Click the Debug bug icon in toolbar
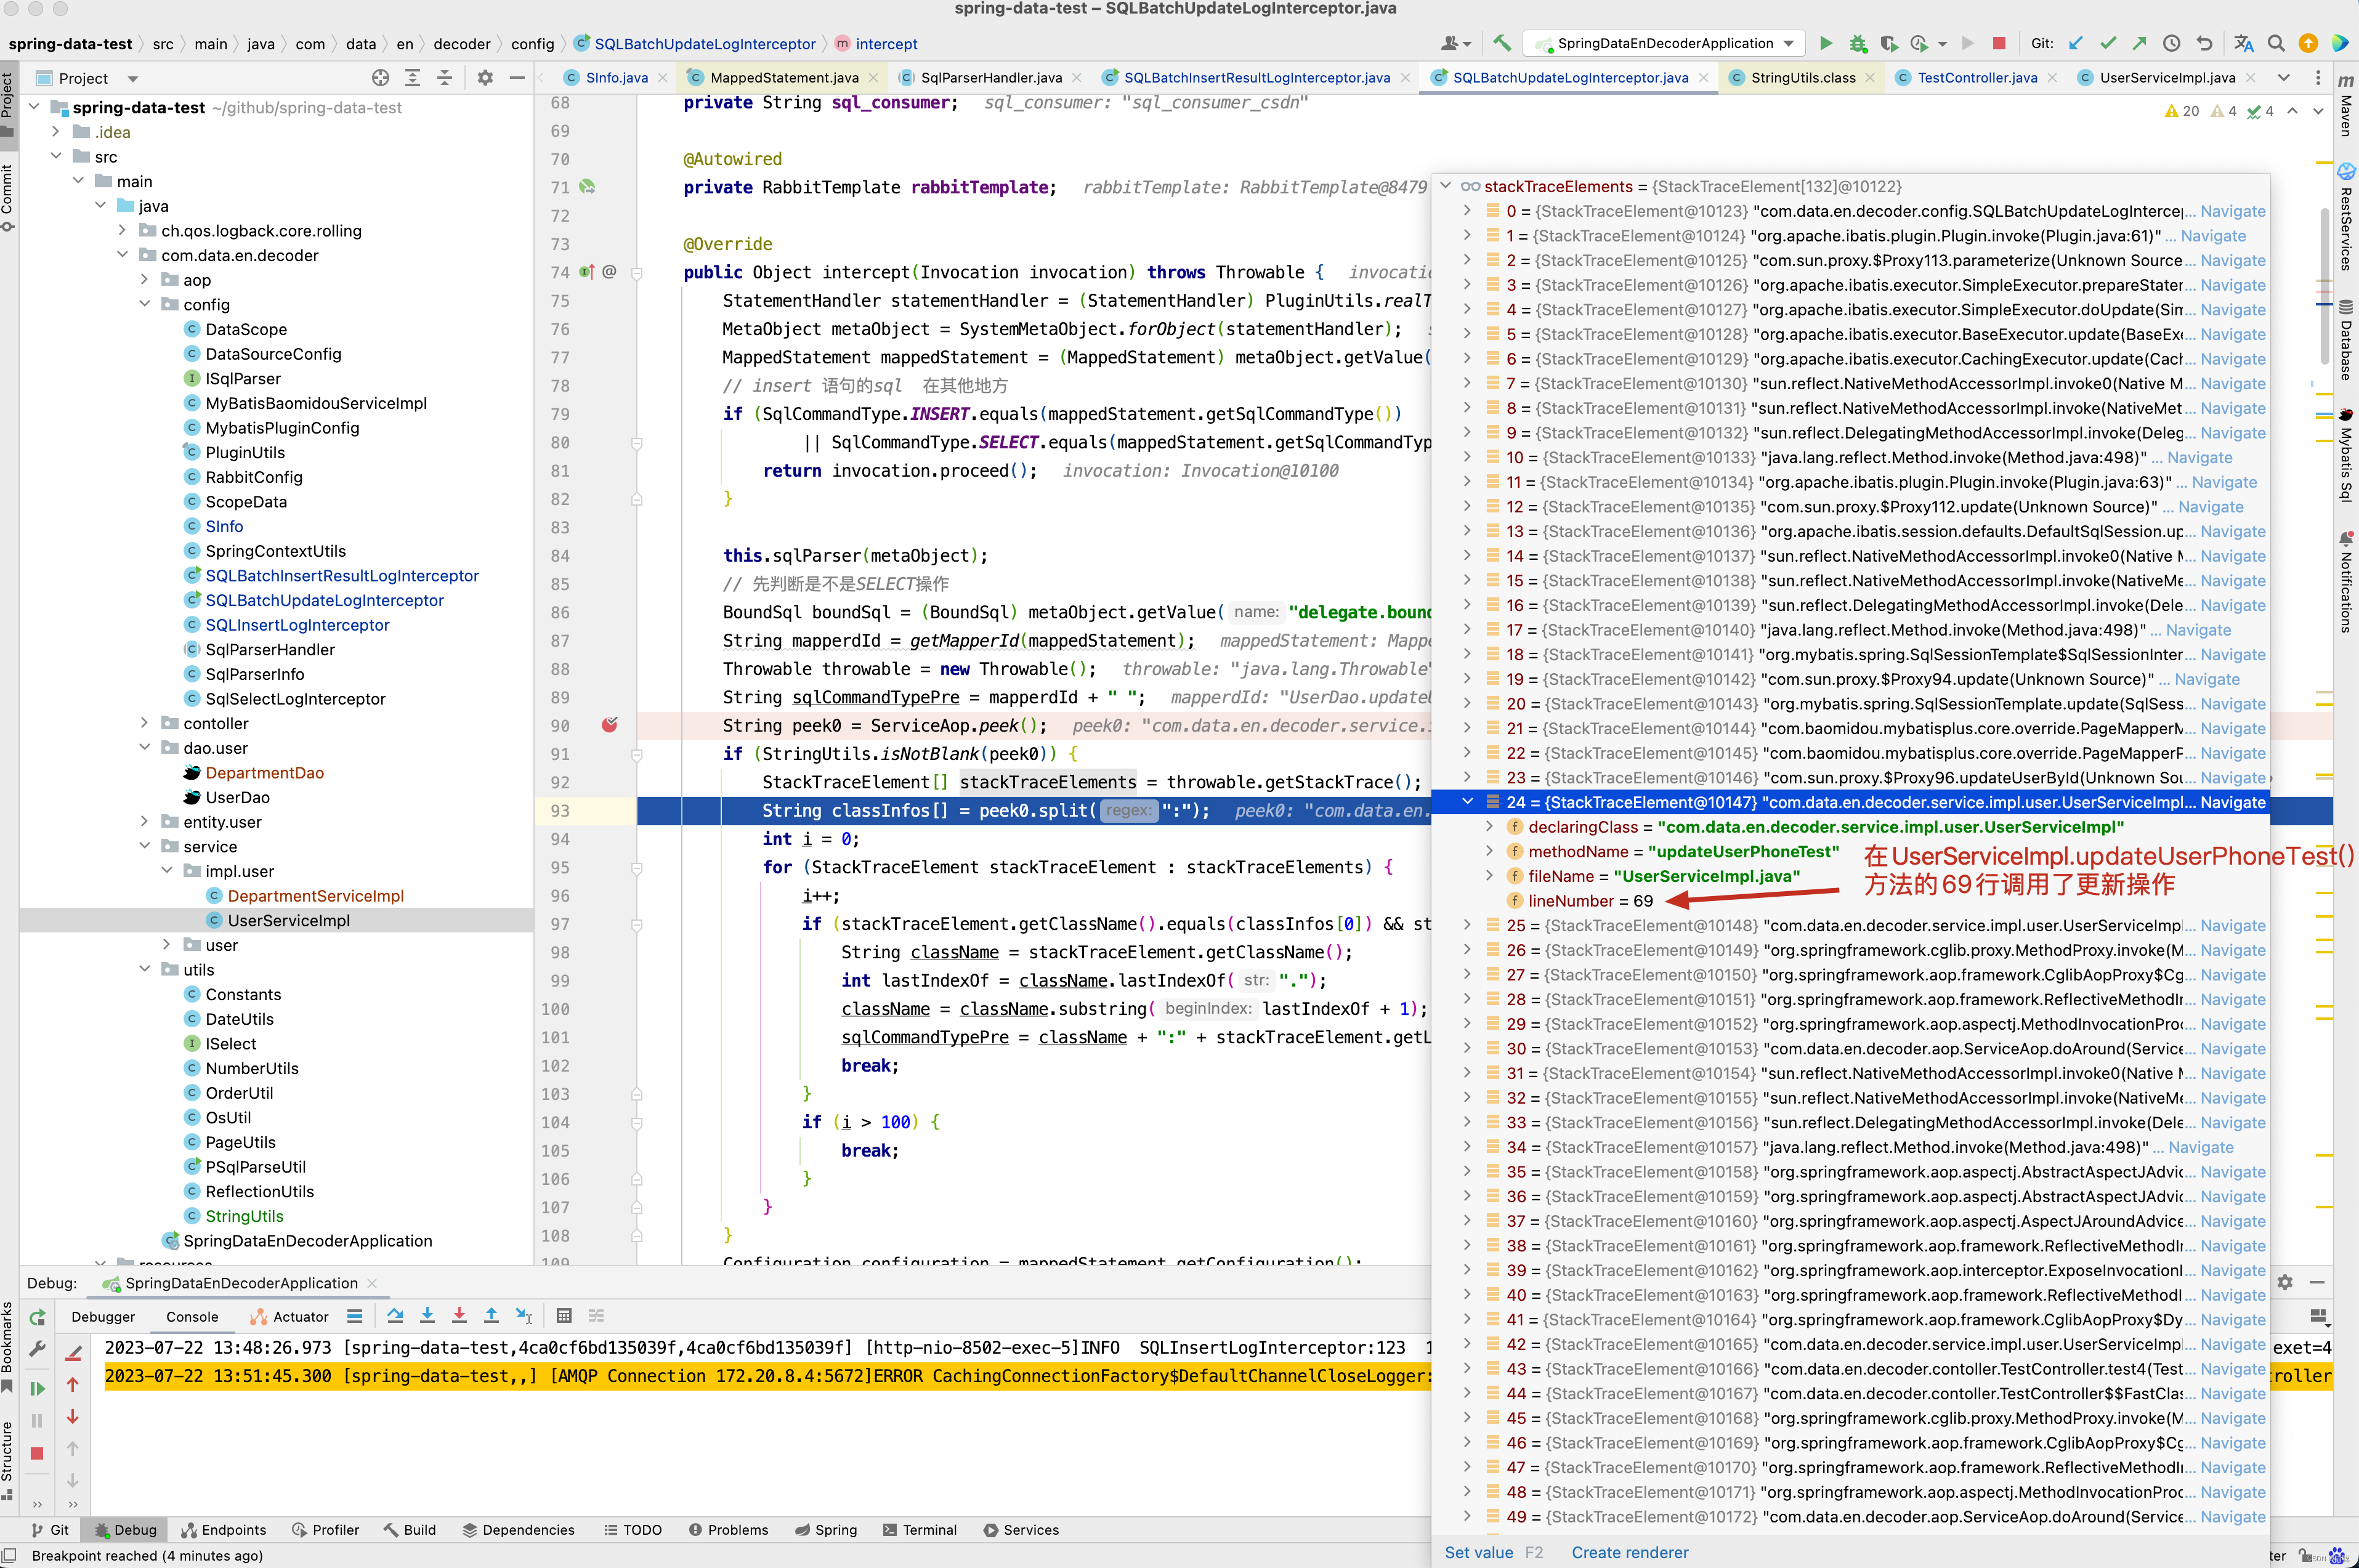 coord(1857,43)
